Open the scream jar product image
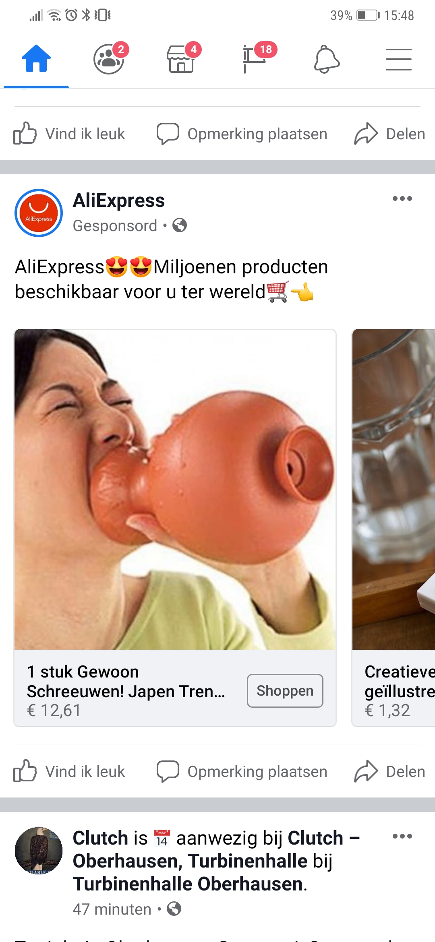435x942 pixels. pos(175,489)
